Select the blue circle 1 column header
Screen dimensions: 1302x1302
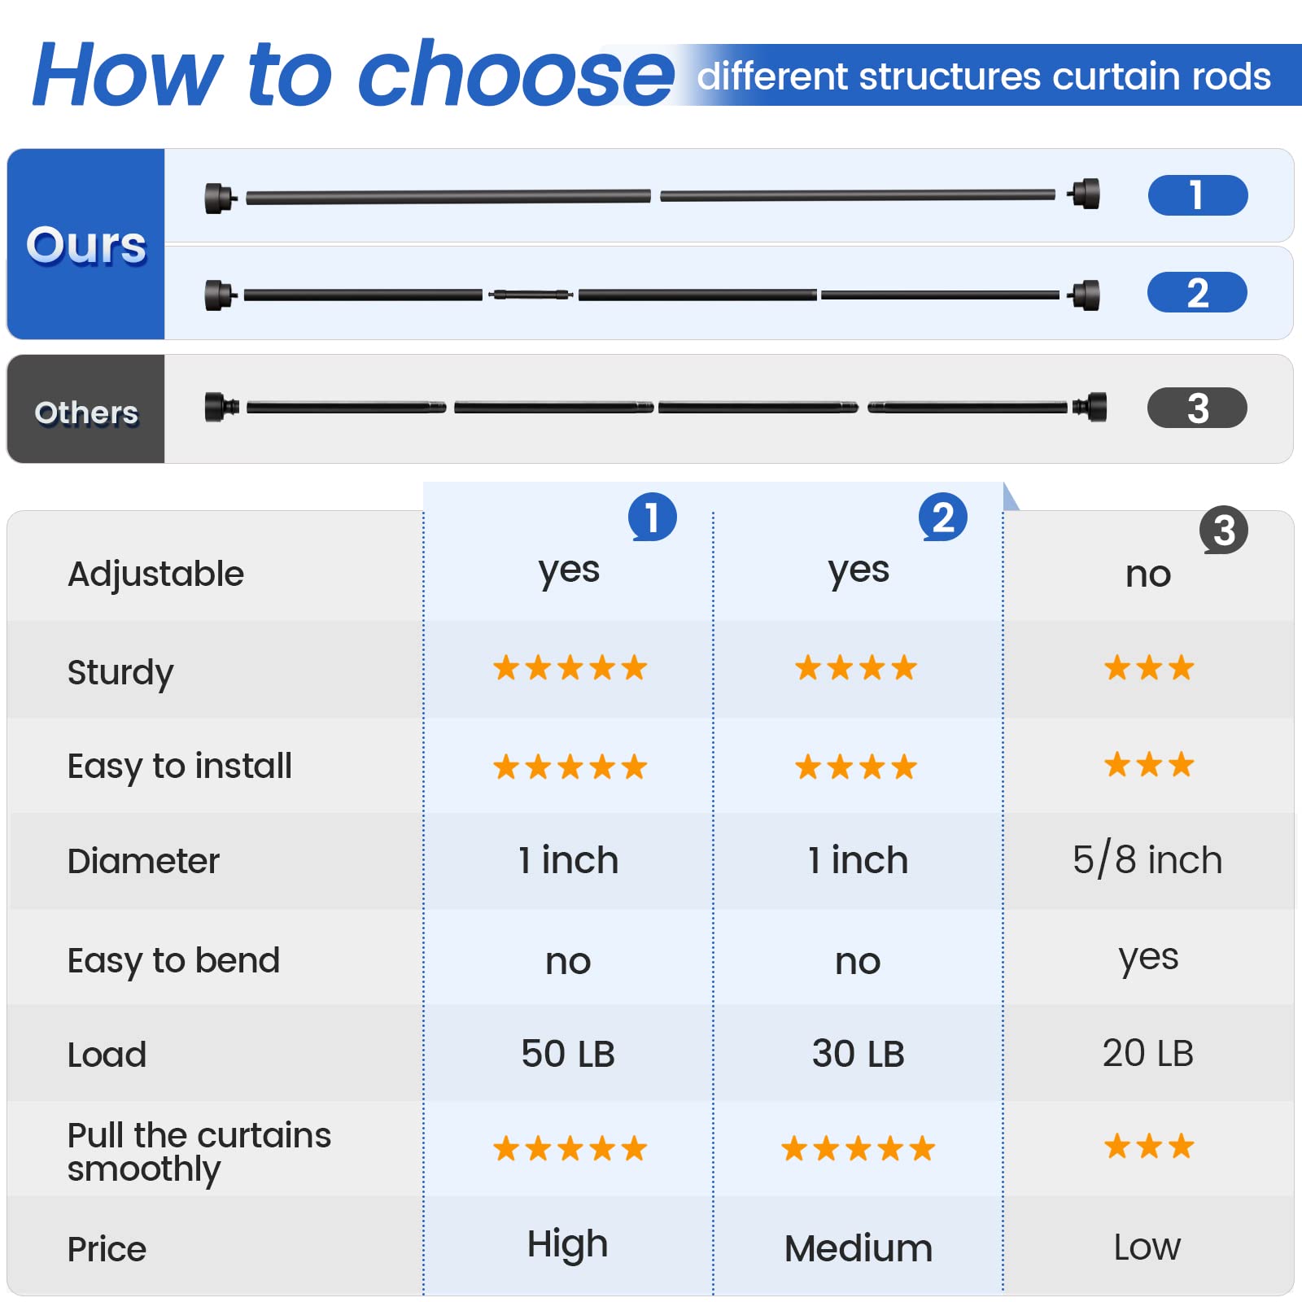[652, 517]
